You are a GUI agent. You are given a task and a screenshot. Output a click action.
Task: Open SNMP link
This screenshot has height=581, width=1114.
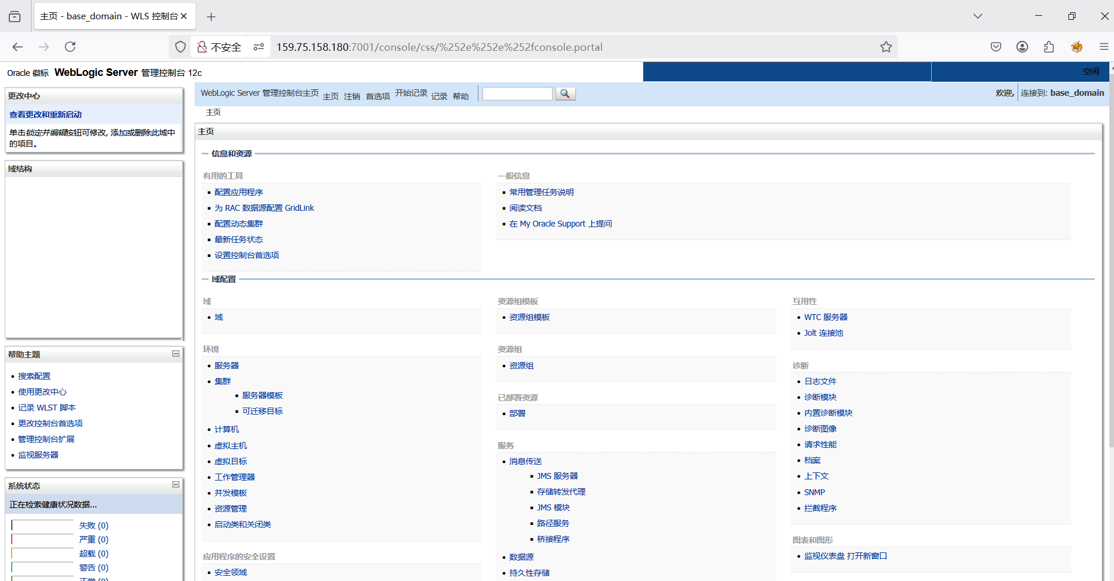[x=815, y=492]
